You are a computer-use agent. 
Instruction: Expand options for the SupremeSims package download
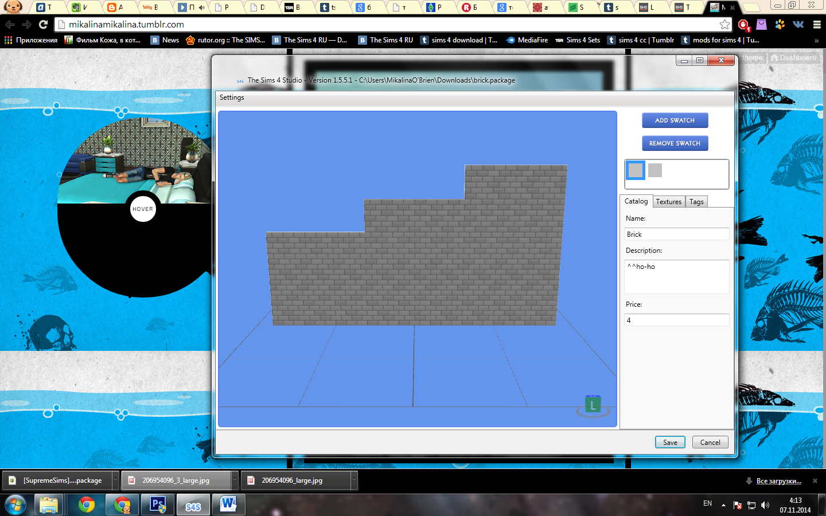tap(115, 480)
